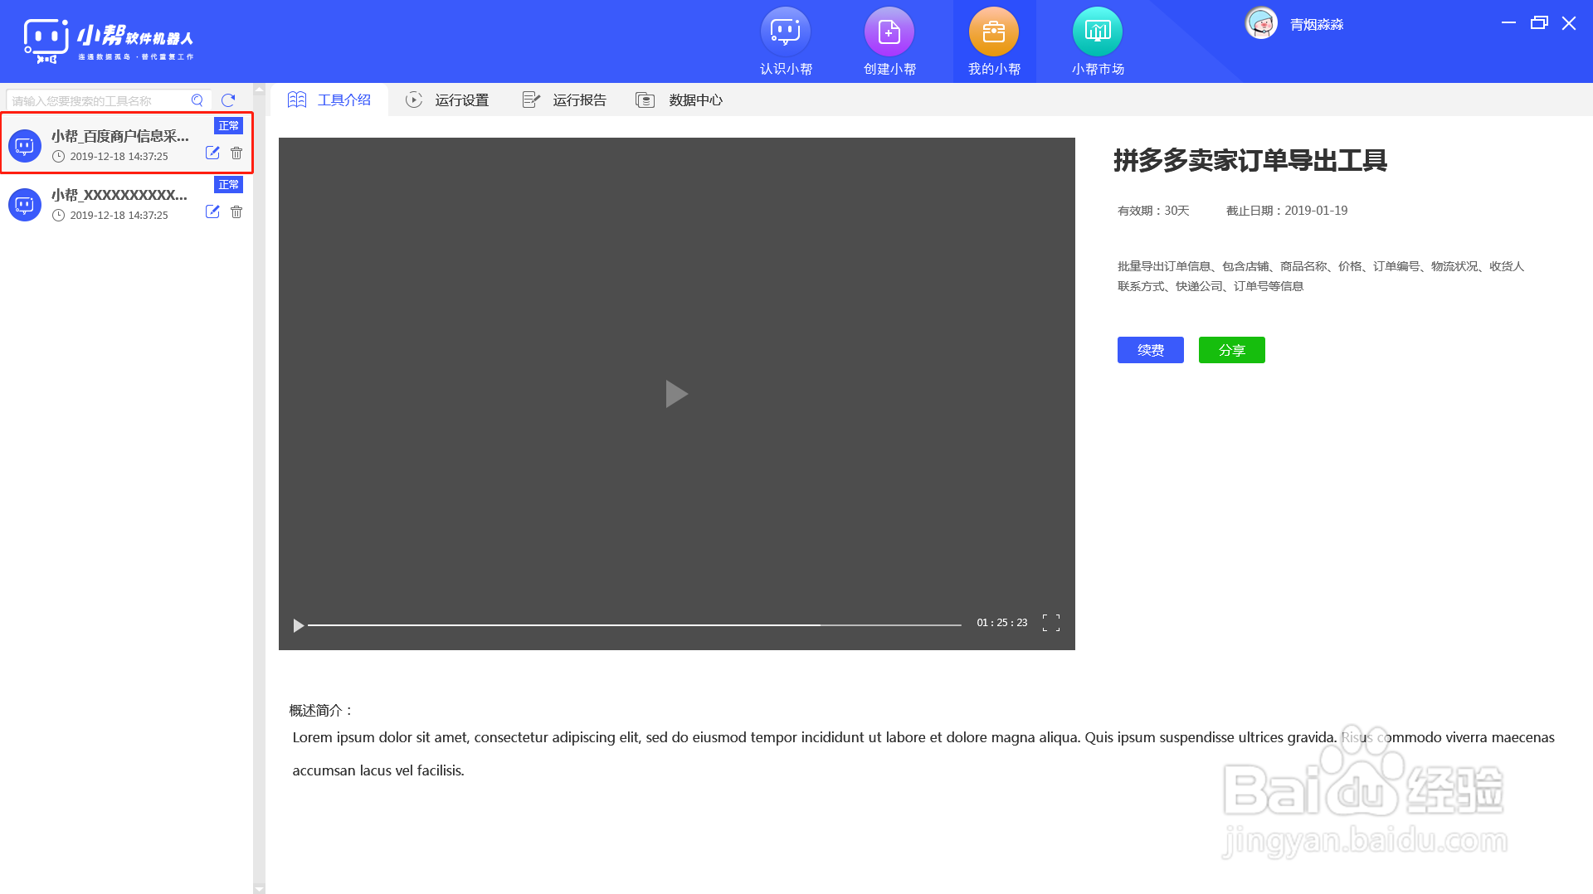This screenshot has height=894, width=1593.
Task: Switch to the 数据中心 tab
Action: pos(680,100)
